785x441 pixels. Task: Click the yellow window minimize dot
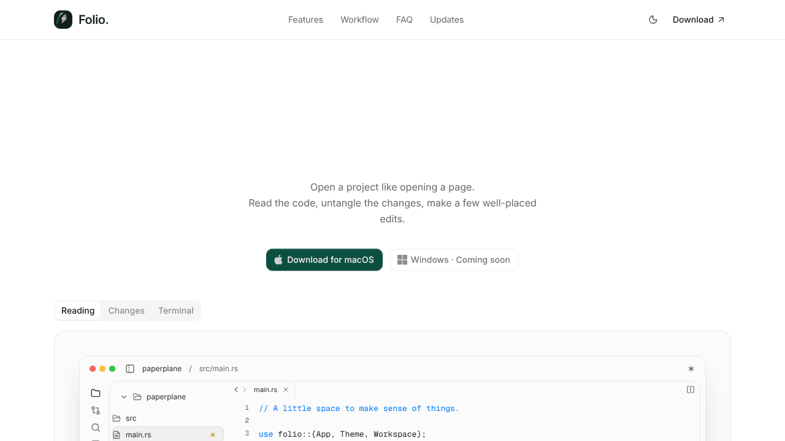(102, 369)
